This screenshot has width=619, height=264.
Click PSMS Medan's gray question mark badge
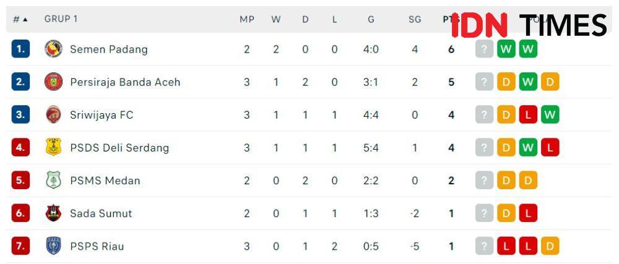[x=485, y=181]
